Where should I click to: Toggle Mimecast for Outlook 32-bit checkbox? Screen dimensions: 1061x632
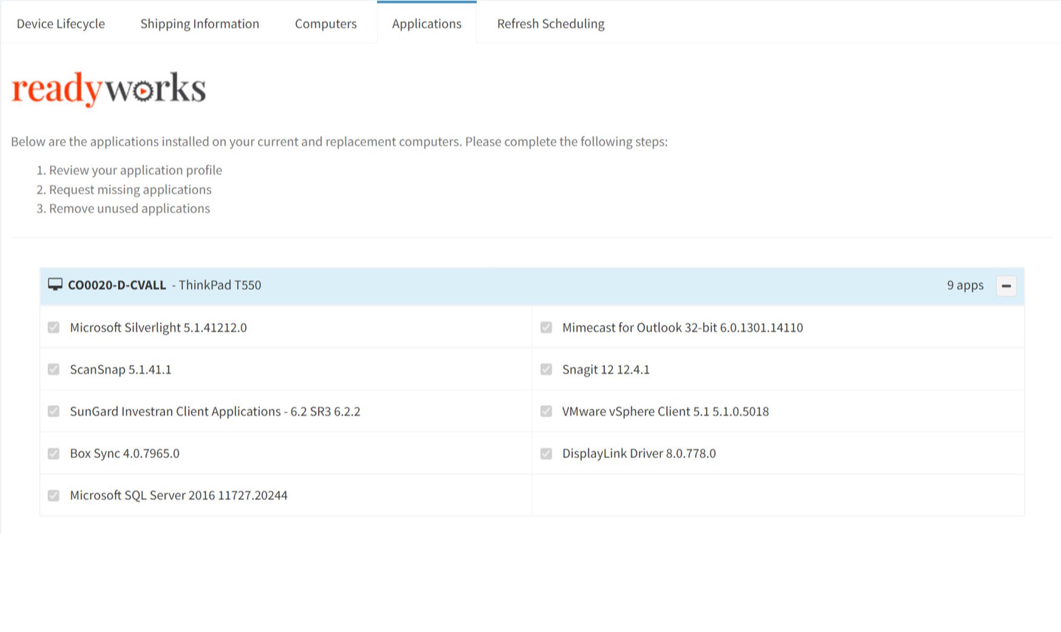(x=546, y=328)
